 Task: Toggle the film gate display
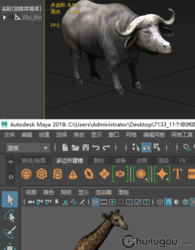(x=104, y=202)
